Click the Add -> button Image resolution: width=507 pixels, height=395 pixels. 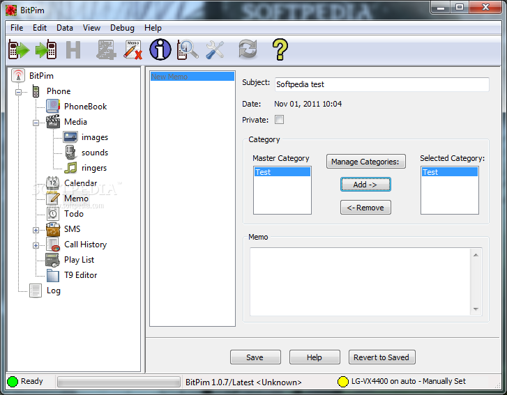click(x=365, y=185)
